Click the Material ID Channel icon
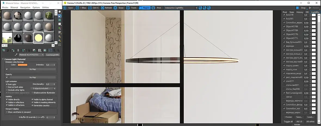The width and height of the screenshot is (321, 126). [39, 50]
